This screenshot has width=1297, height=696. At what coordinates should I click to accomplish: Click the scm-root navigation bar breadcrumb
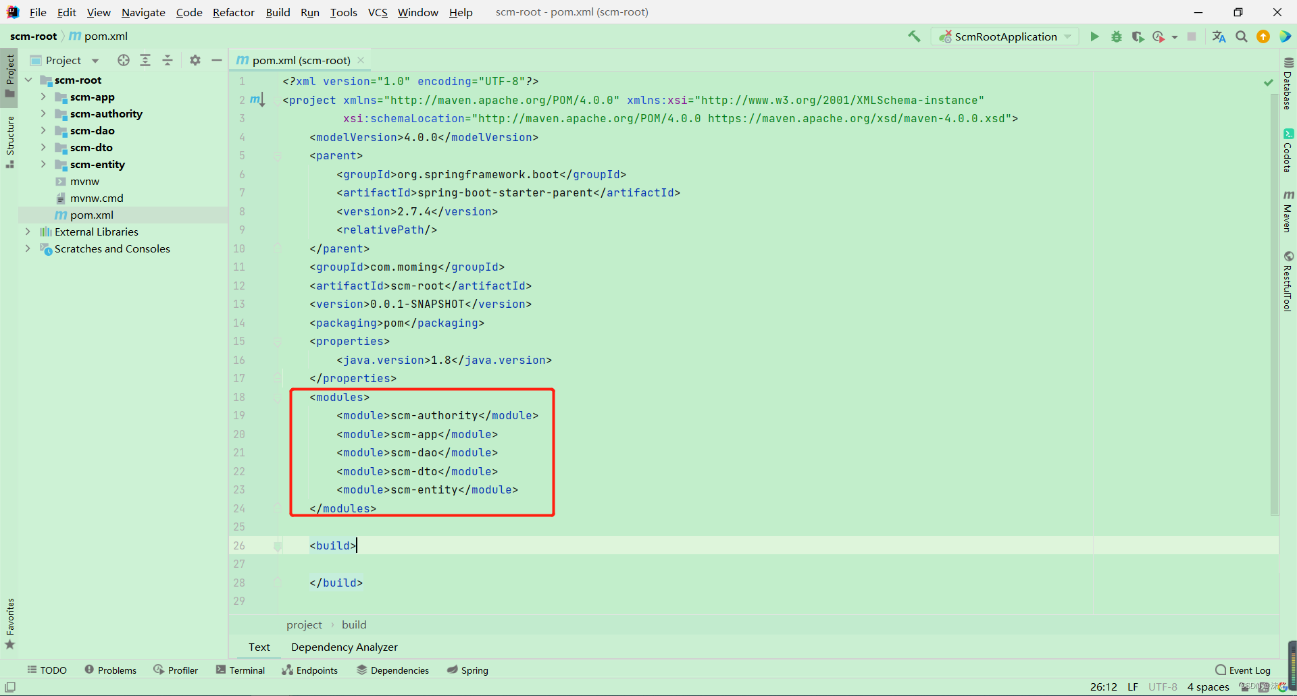(x=33, y=36)
